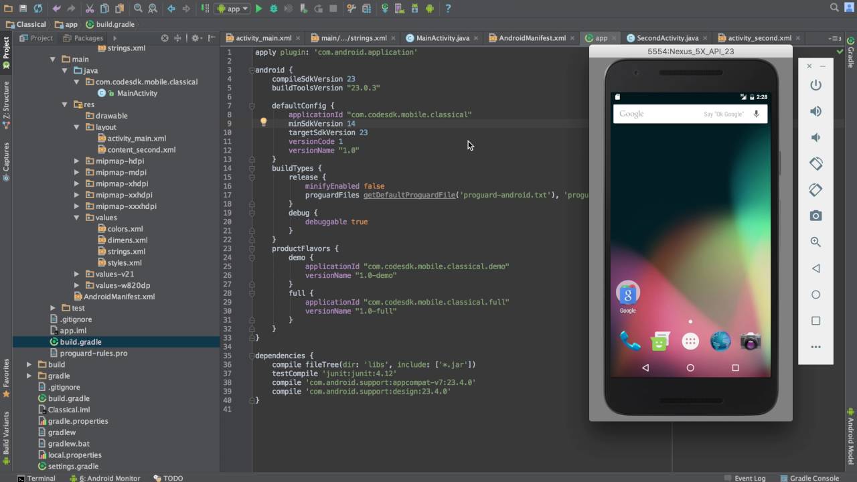Switch to AndroidManifest.xml editor tab
The height and width of the screenshot is (482, 857).
click(532, 38)
